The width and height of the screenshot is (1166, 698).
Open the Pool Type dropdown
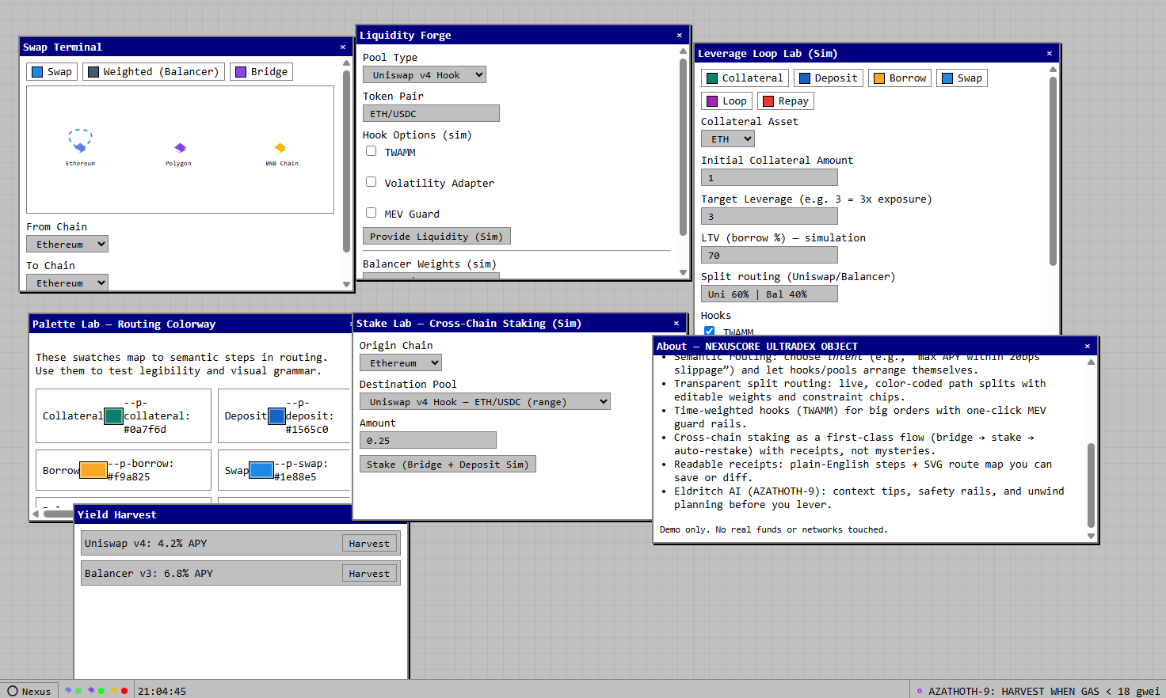click(x=424, y=75)
